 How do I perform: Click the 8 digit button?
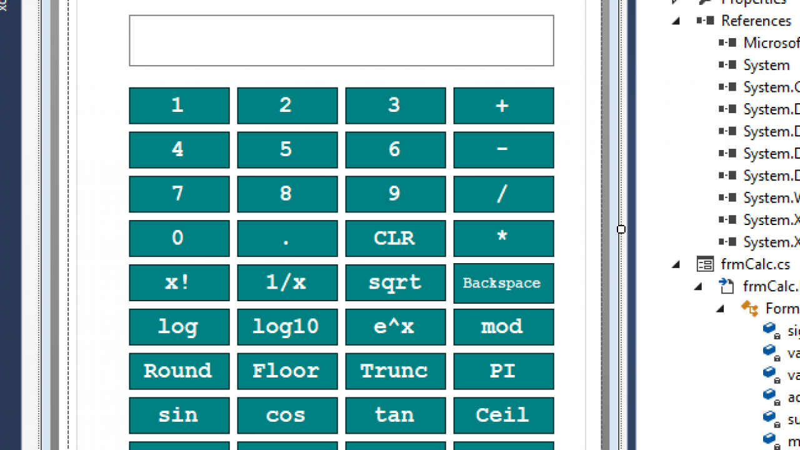click(287, 194)
